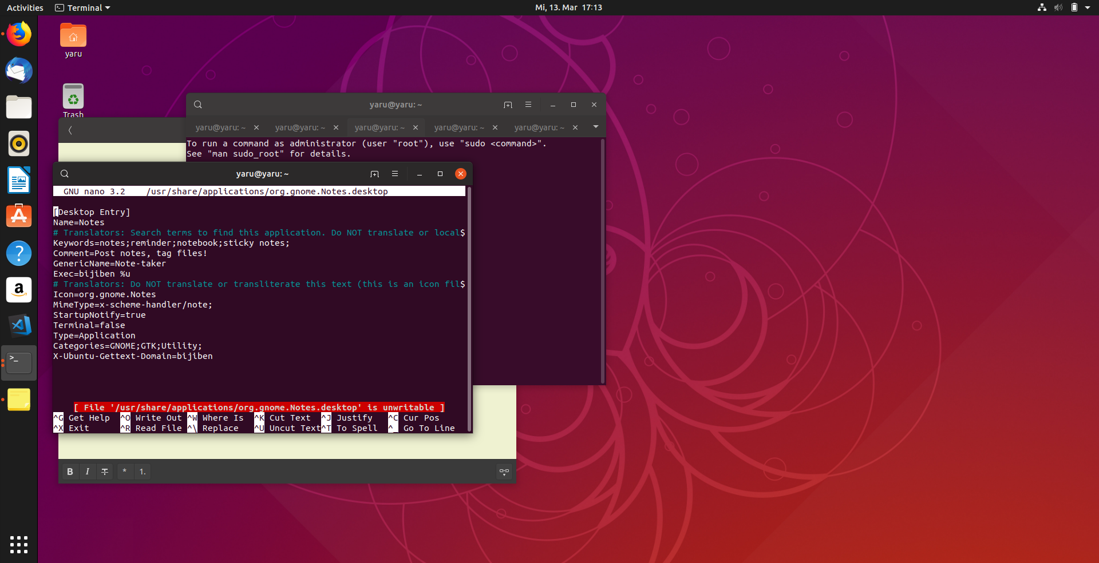
Task: Click Activities in the top-left corner
Action: tap(25, 7)
